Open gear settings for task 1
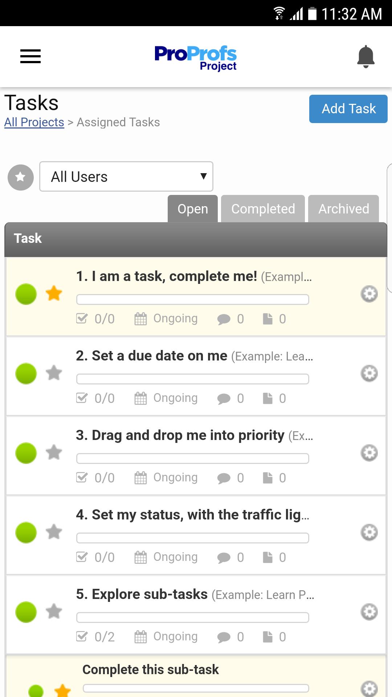This screenshot has height=697, width=392. pyautogui.click(x=369, y=294)
